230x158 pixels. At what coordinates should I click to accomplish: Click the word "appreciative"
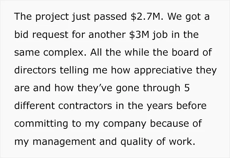[x=163, y=70]
